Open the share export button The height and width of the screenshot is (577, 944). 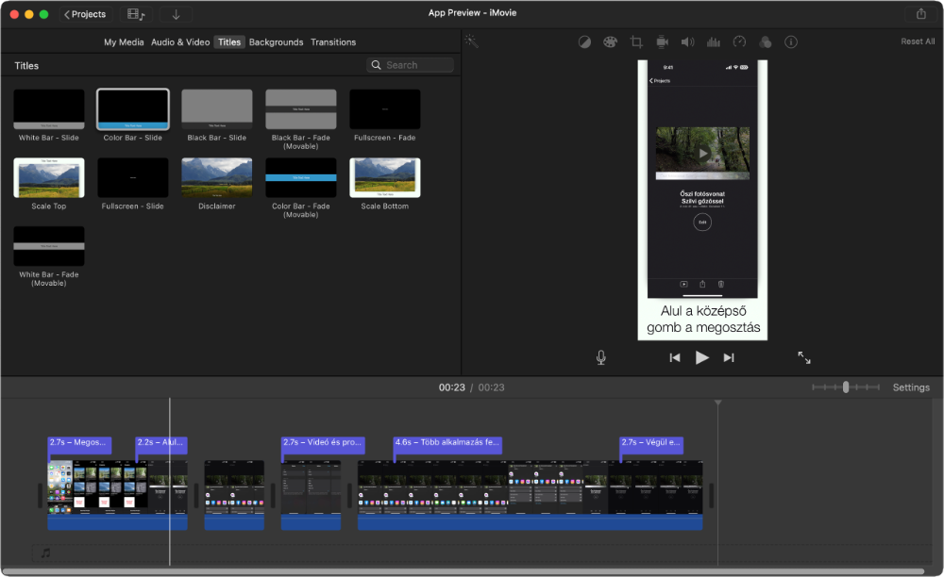[x=920, y=14]
